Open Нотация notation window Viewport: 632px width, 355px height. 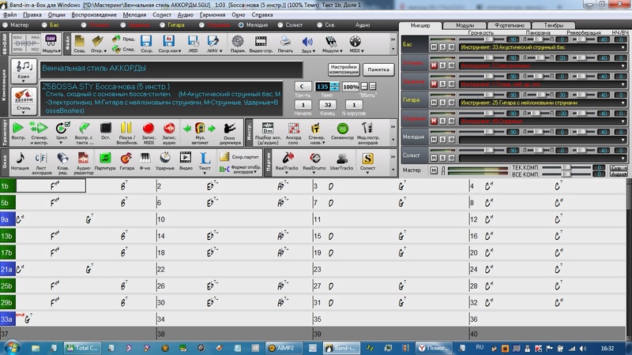[x=20, y=158]
